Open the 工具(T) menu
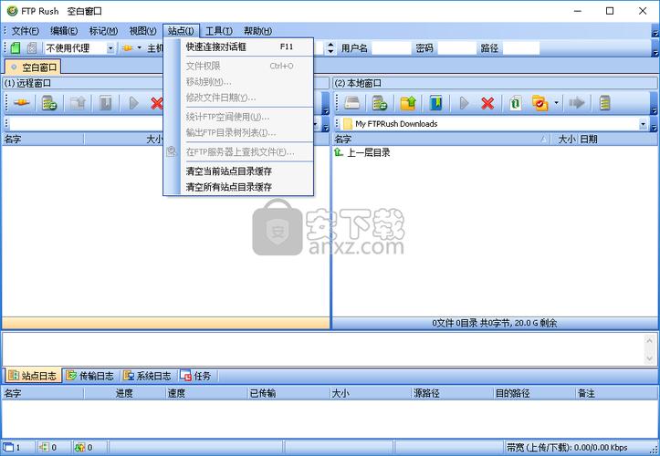 tap(219, 31)
